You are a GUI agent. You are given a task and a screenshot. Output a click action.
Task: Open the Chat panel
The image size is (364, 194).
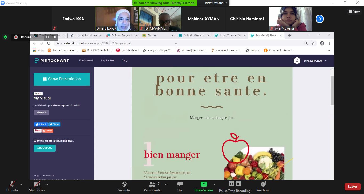pos(180,184)
